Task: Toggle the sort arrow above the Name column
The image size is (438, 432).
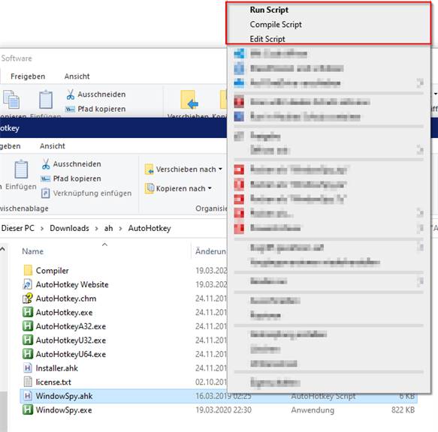Action: pyautogui.click(x=104, y=244)
